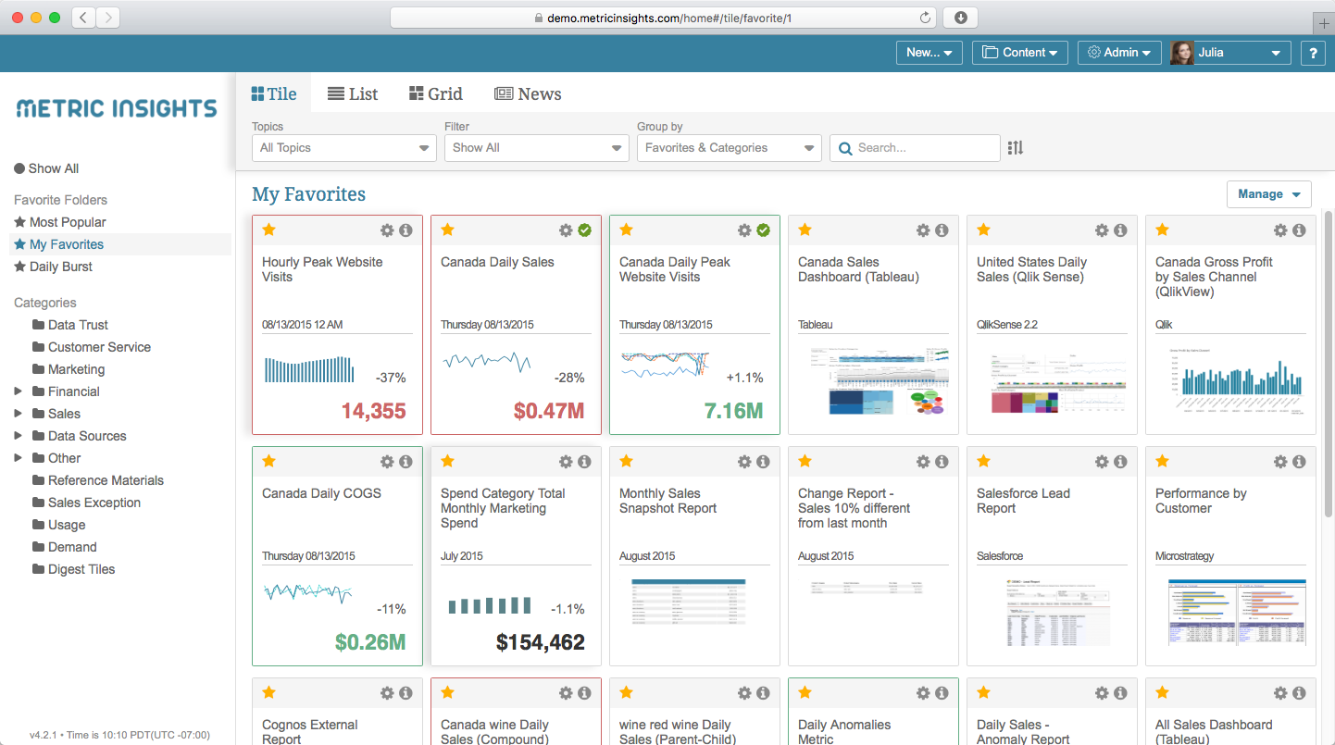The image size is (1335, 745).
Task: Click browser forward arrow button
Action: click(108, 18)
